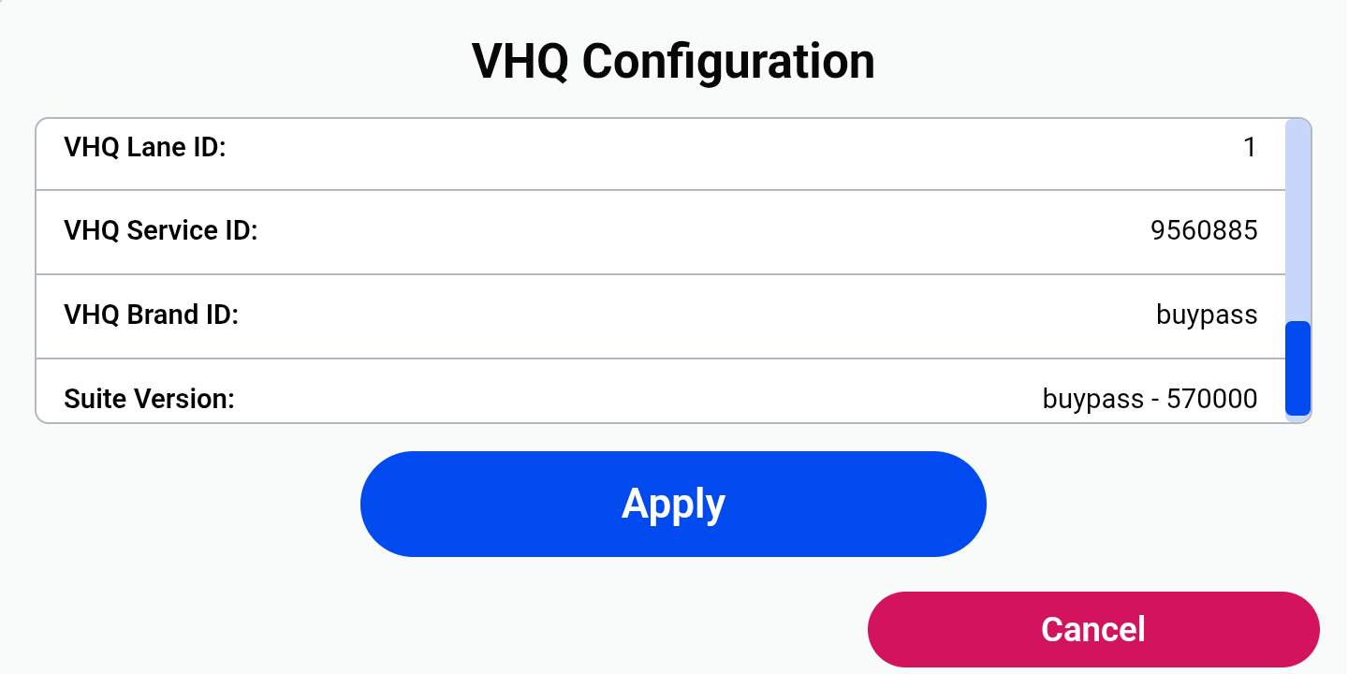This screenshot has height=674, width=1348.
Task: Edit the Brand ID value buypass
Action: tap(1207, 315)
